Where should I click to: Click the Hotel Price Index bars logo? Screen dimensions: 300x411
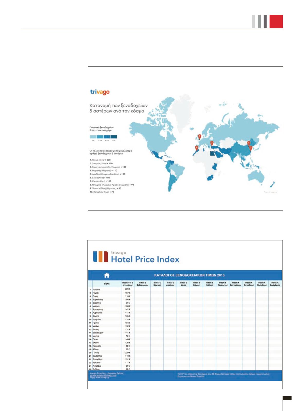point(100,257)
